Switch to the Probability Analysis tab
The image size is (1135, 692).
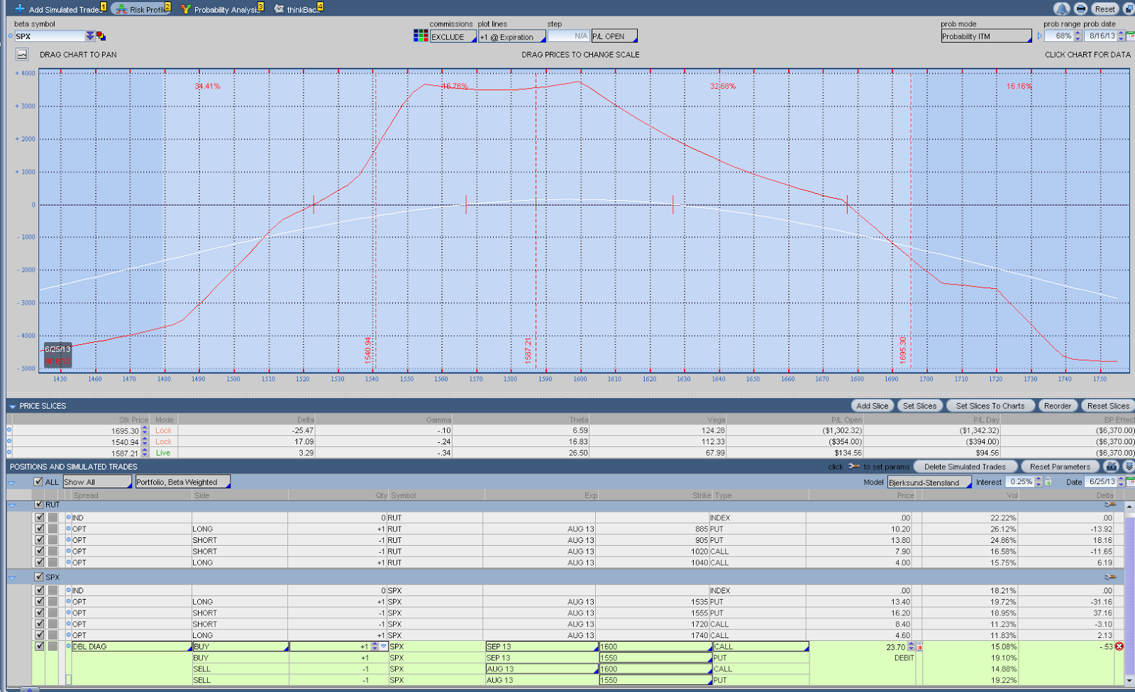click(x=223, y=9)
